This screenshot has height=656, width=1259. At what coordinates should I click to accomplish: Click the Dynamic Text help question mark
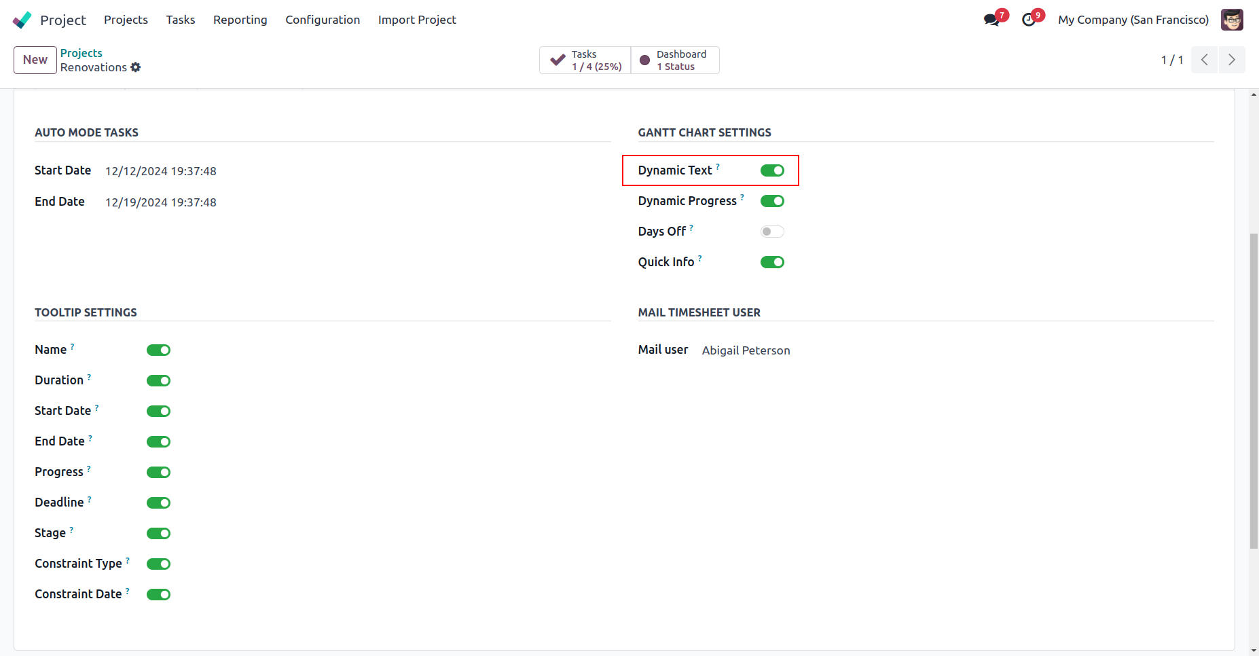tap(718, 166)
